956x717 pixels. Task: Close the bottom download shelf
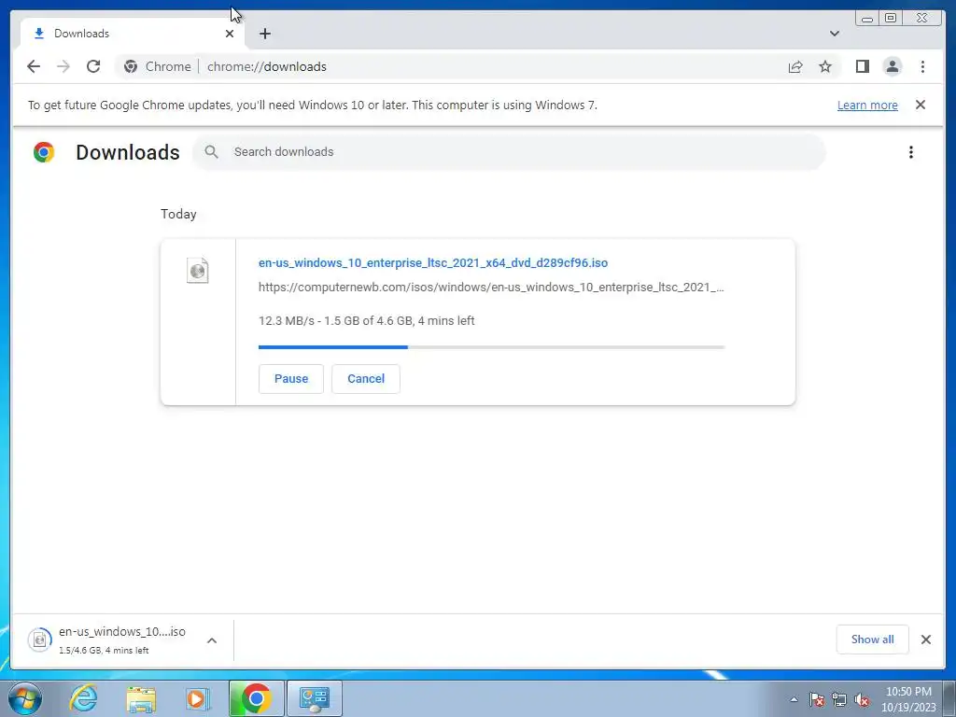926,640
